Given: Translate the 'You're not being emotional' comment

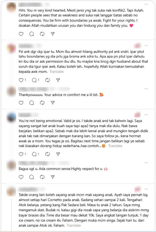Looking at the screenshot, I should pos(115,146).
